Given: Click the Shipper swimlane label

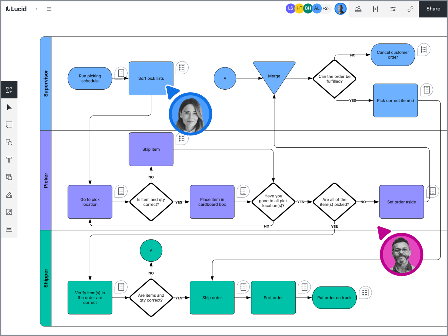Looking at the screenshot, I should pyautogui.click(x=46, y=278).
